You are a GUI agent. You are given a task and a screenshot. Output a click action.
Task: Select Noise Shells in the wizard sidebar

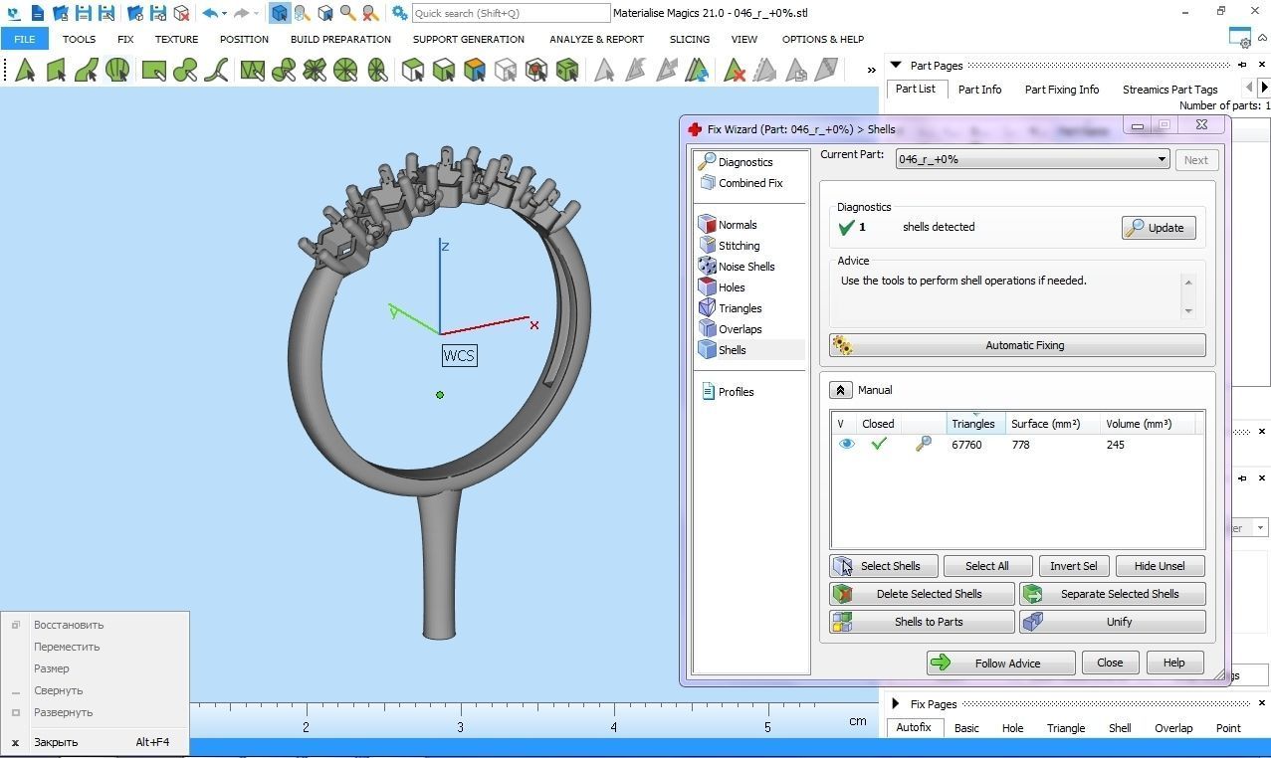click(745, 267)
